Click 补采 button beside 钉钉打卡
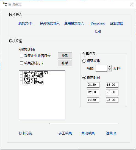The height and width of the screenshot is (150, 136). click(65, 63)
